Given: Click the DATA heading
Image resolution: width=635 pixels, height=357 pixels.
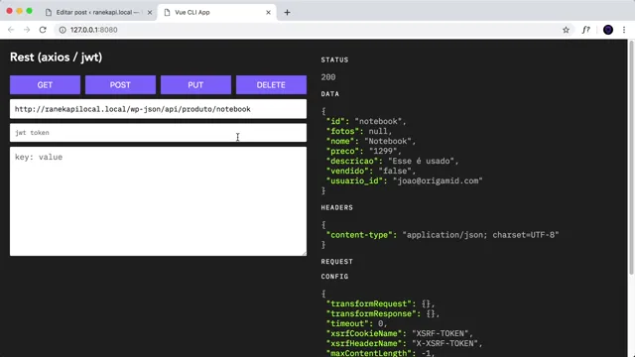Looking at the screenshot, I should click(330, 94).
